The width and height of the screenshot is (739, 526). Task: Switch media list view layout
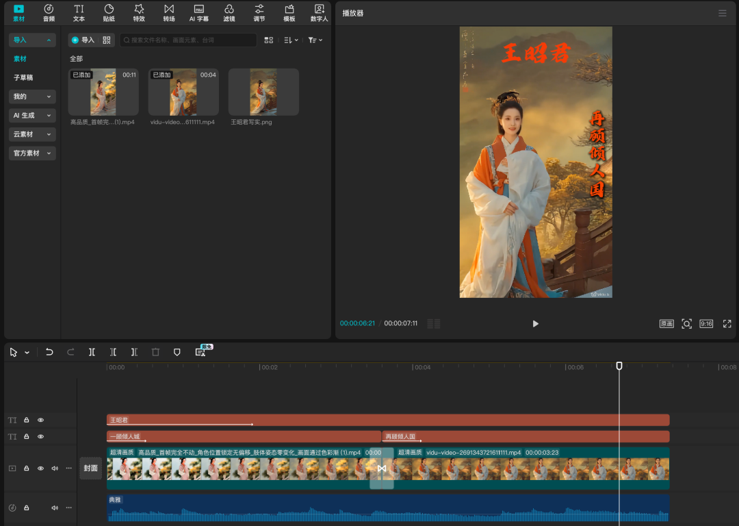(269, 40)
